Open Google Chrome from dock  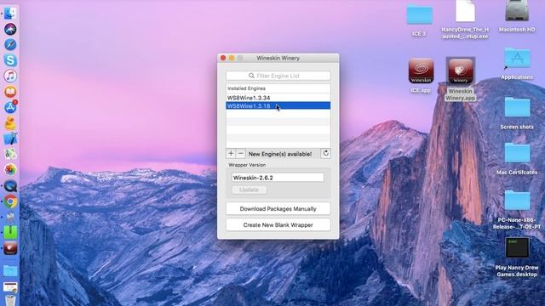pyautogui.click(x=10, y=201)
